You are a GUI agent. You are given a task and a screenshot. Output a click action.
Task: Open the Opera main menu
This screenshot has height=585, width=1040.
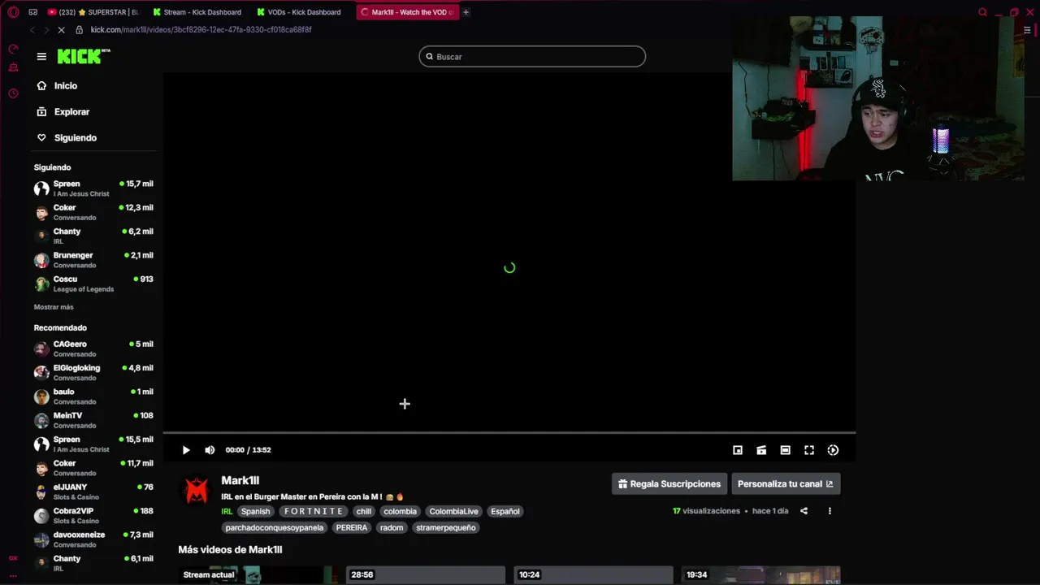point(13,12)
